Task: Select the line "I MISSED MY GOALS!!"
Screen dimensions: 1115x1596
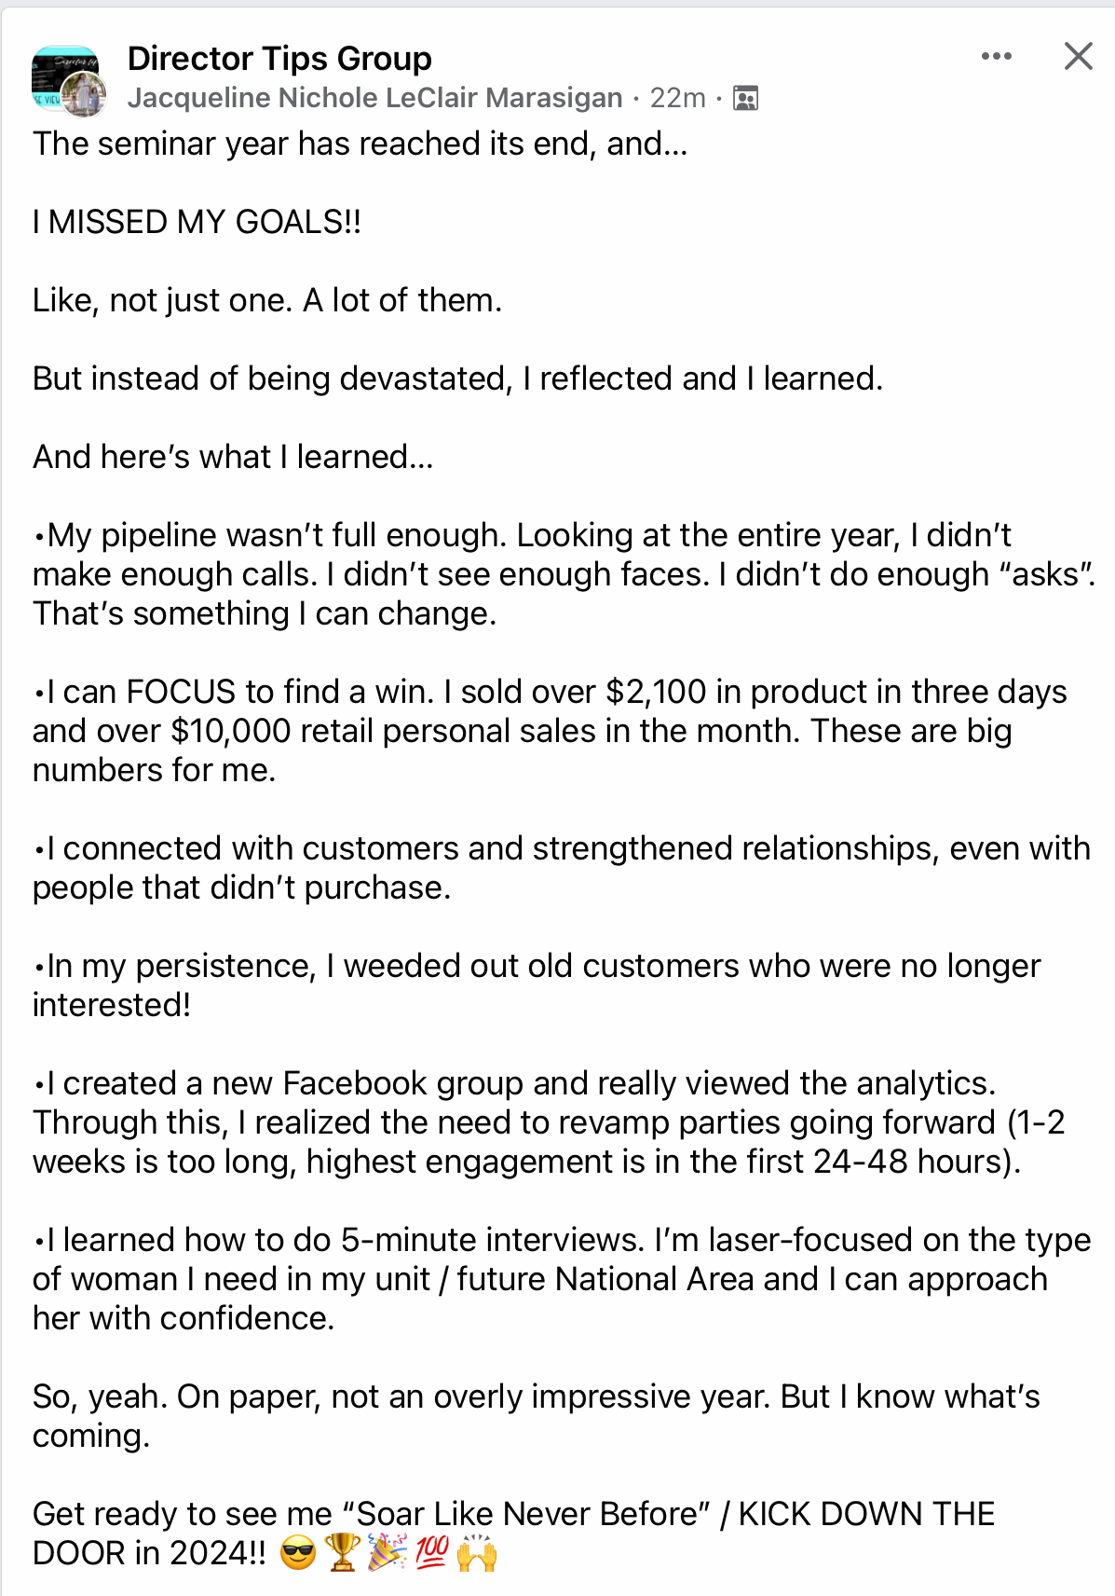Action: pyautogui.click(x=197, y=222)
